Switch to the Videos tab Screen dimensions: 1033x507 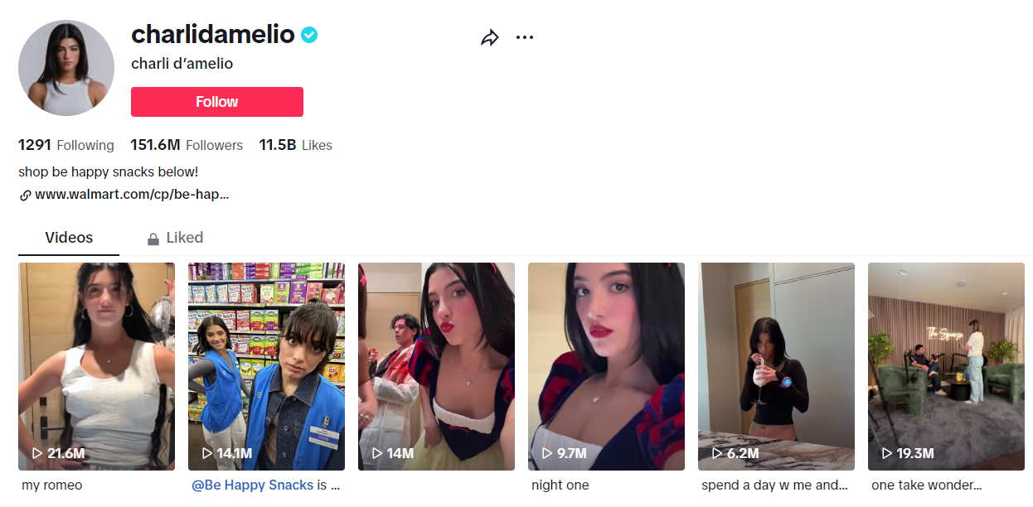[x=69, y=238]
